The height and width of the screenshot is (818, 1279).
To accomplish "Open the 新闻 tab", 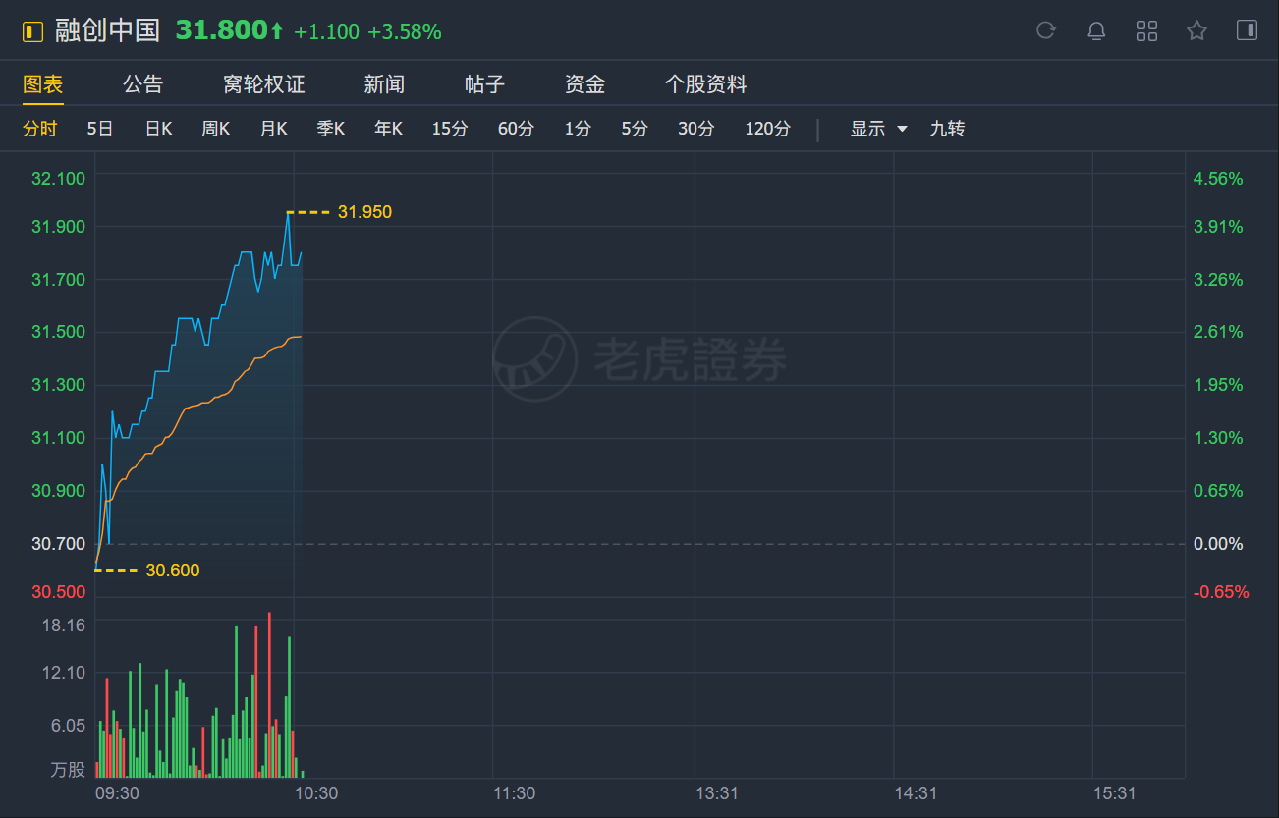I will coord(384,84).
